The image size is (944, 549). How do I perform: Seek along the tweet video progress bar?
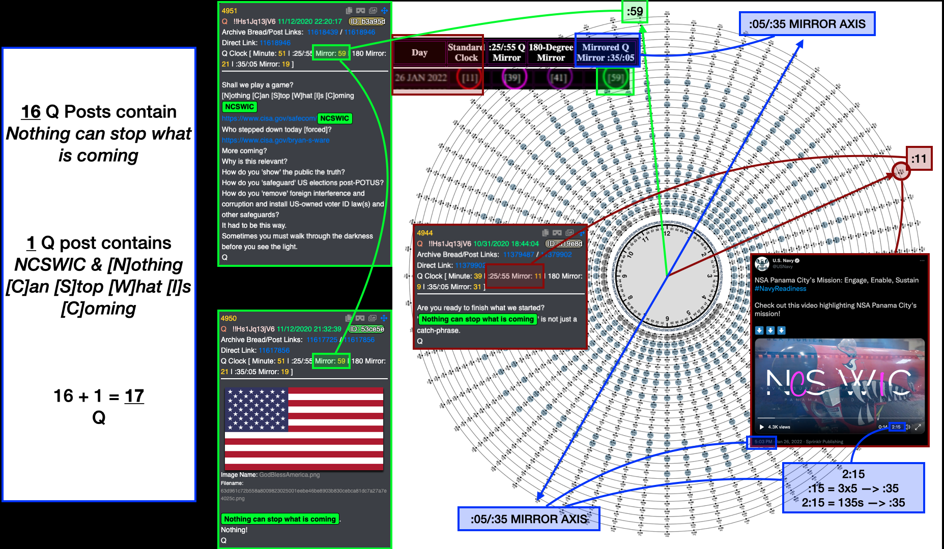pos(840,418)
